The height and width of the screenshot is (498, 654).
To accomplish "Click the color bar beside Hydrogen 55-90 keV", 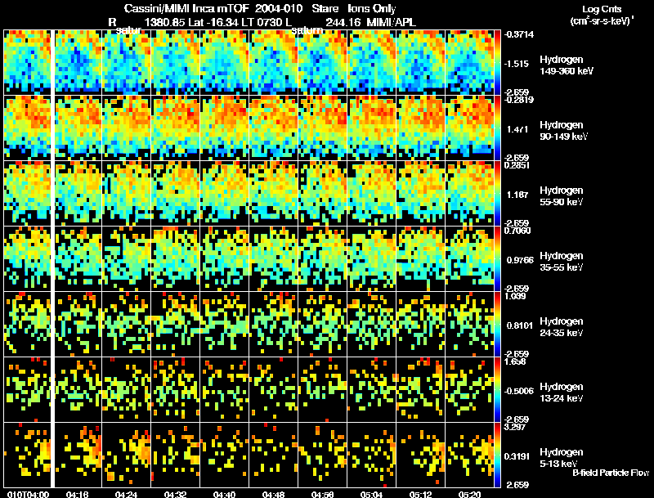I will coord(497,193).
